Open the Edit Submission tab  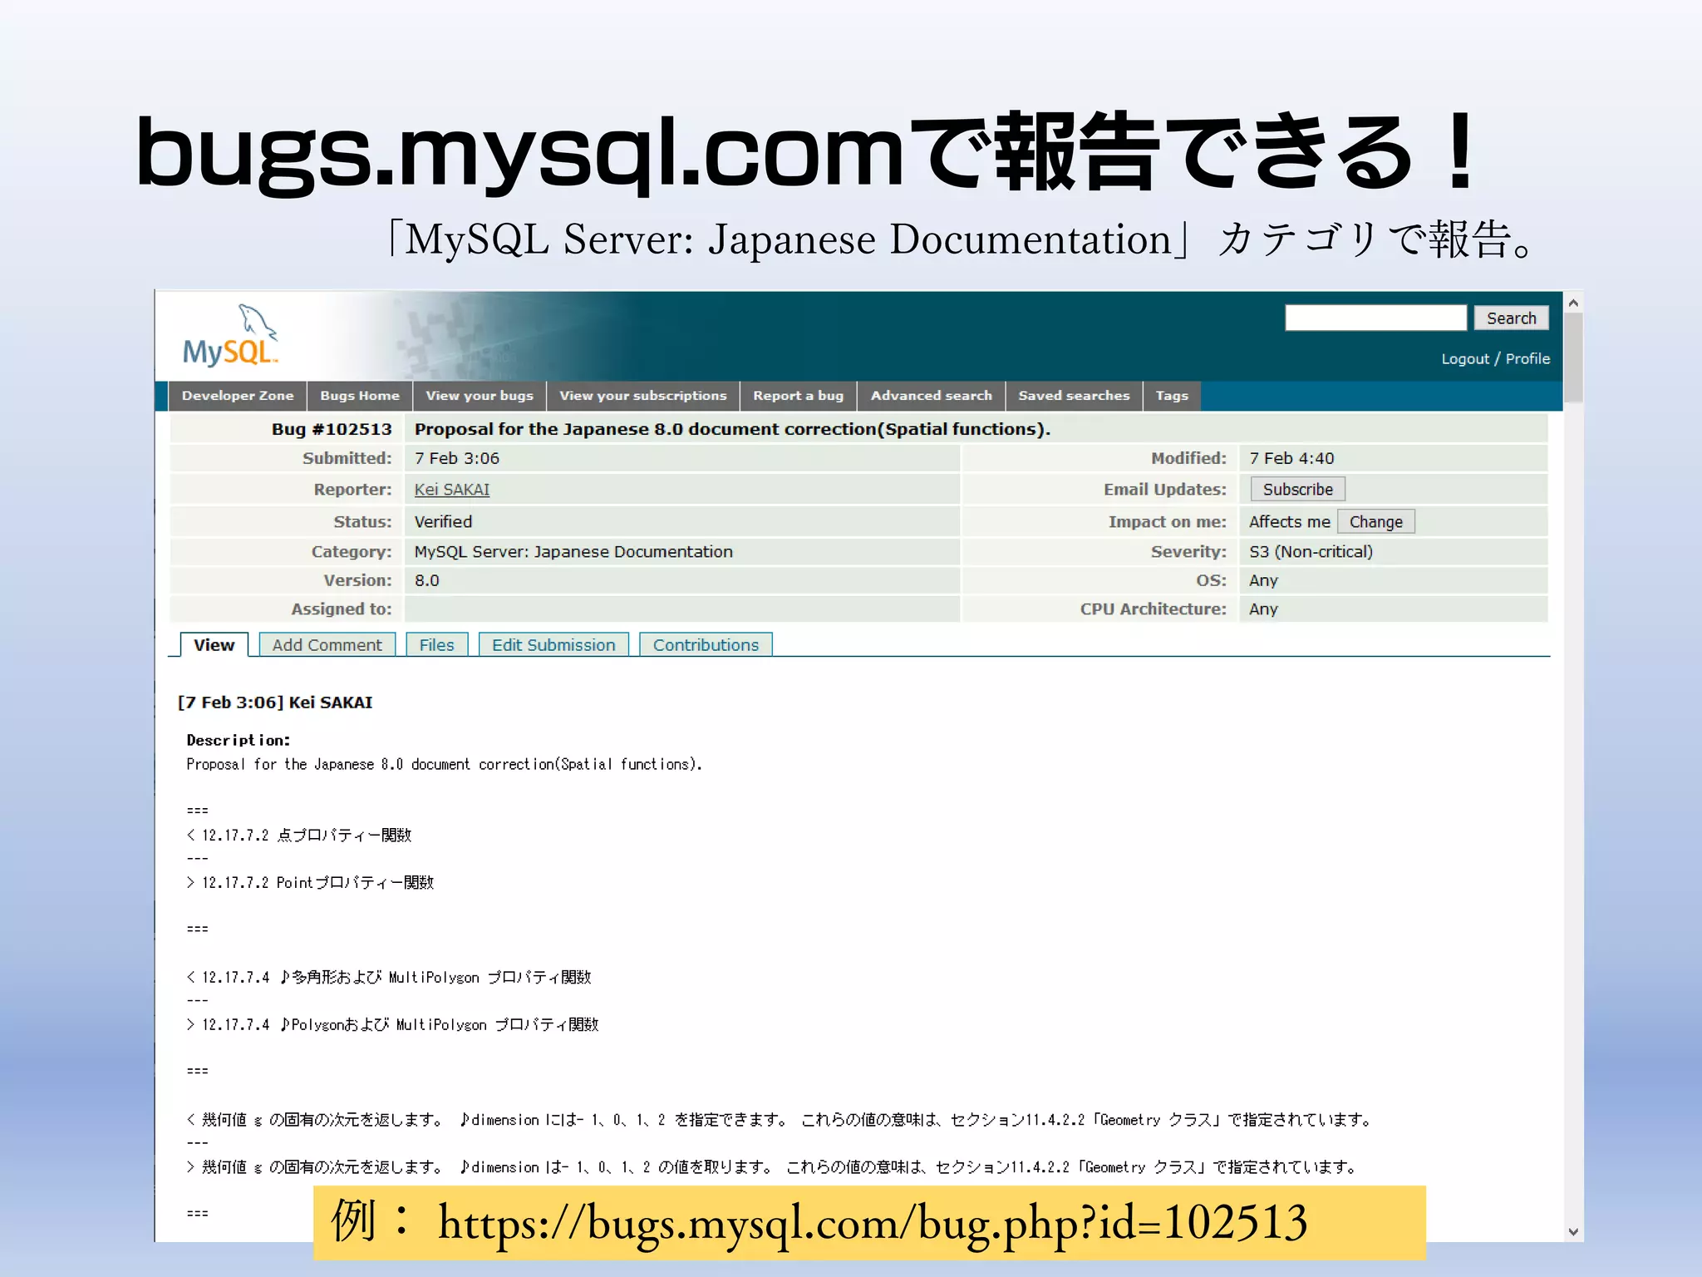(x=553, y=645)
